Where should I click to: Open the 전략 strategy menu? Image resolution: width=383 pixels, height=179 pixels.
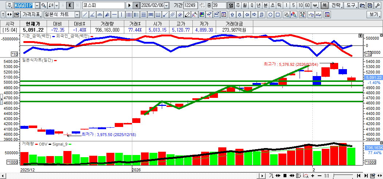point(337,5)
